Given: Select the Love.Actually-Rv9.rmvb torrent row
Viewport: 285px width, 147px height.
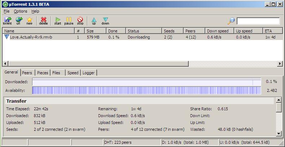Looking at the screenshot, I should tap(143, 37).
